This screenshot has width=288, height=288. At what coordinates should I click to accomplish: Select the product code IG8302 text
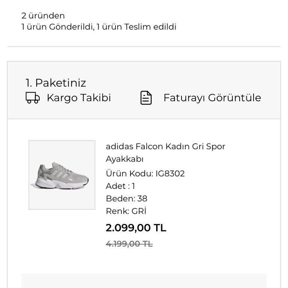click(170, 174)
